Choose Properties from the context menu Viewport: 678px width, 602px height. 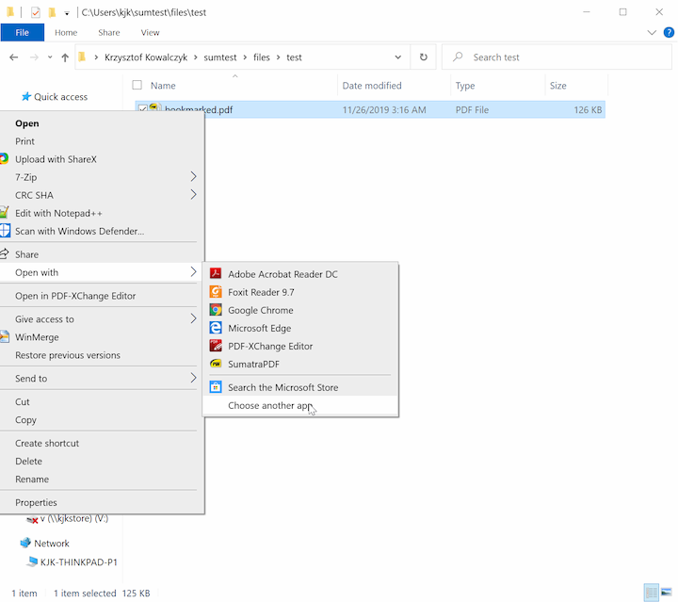pos(36,502)
